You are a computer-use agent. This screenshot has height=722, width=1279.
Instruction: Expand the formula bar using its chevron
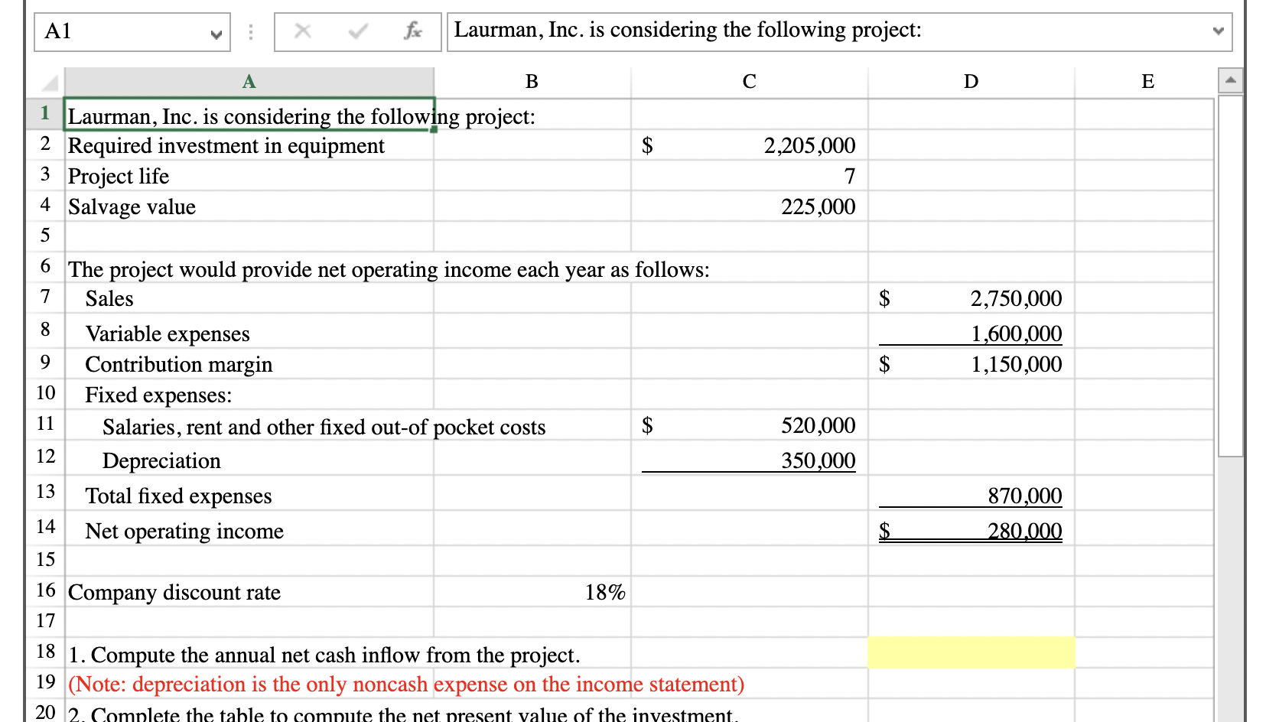(x=1219, y=31)
